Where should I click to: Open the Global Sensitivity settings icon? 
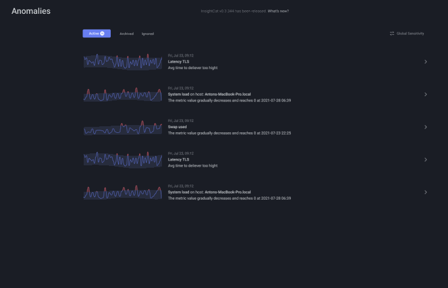coord(392,34)
